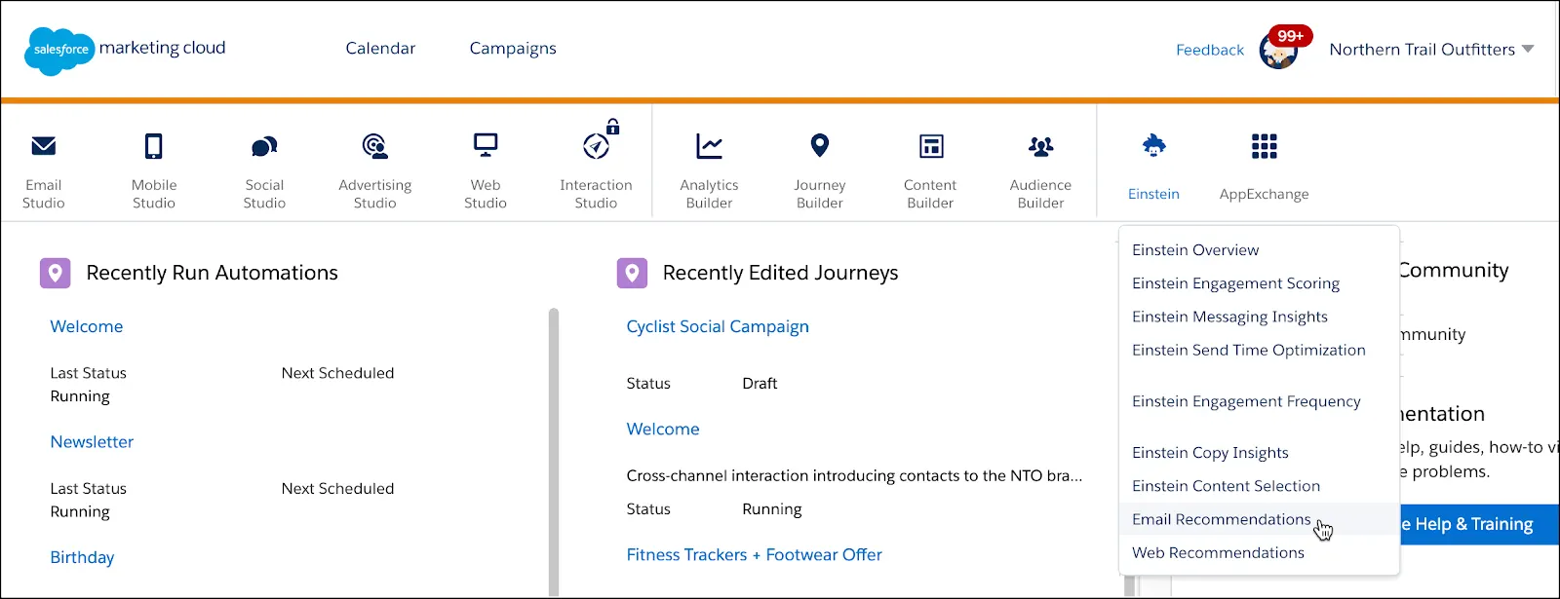1560x599 pixels.
Task: Select Einstein Content Selection menu item
Action: click(x=1226, y=486)
